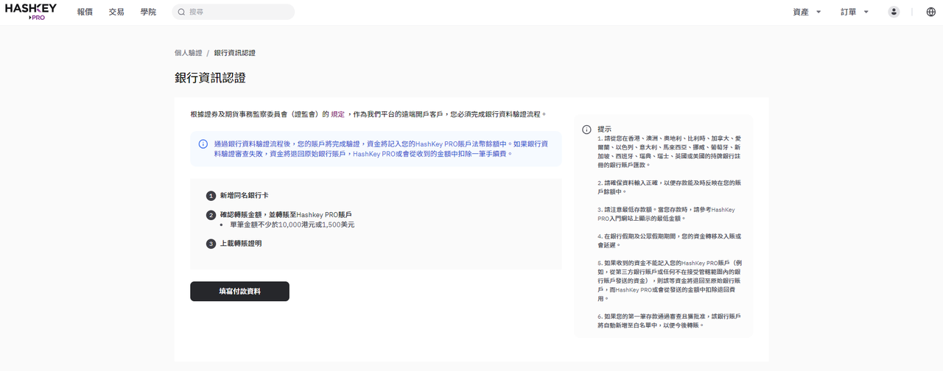
Task: Click the HashKey PRO logo
Action: point(31,12)
